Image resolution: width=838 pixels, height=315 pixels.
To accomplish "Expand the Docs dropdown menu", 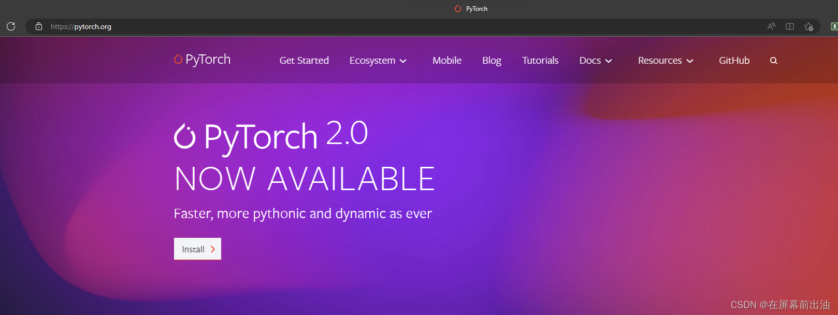I will (596, 61).
